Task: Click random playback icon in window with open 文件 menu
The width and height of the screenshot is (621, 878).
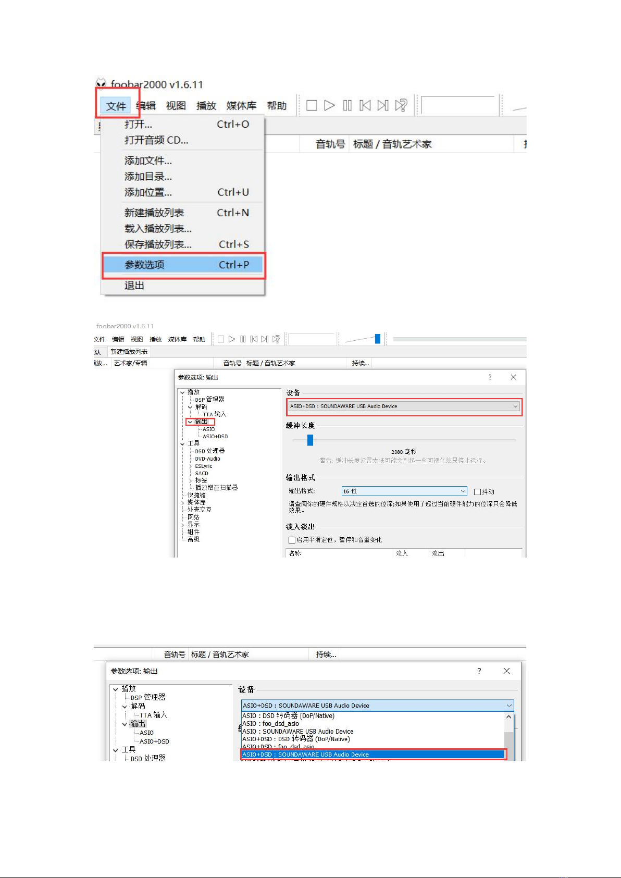Action: click(401, 105)
